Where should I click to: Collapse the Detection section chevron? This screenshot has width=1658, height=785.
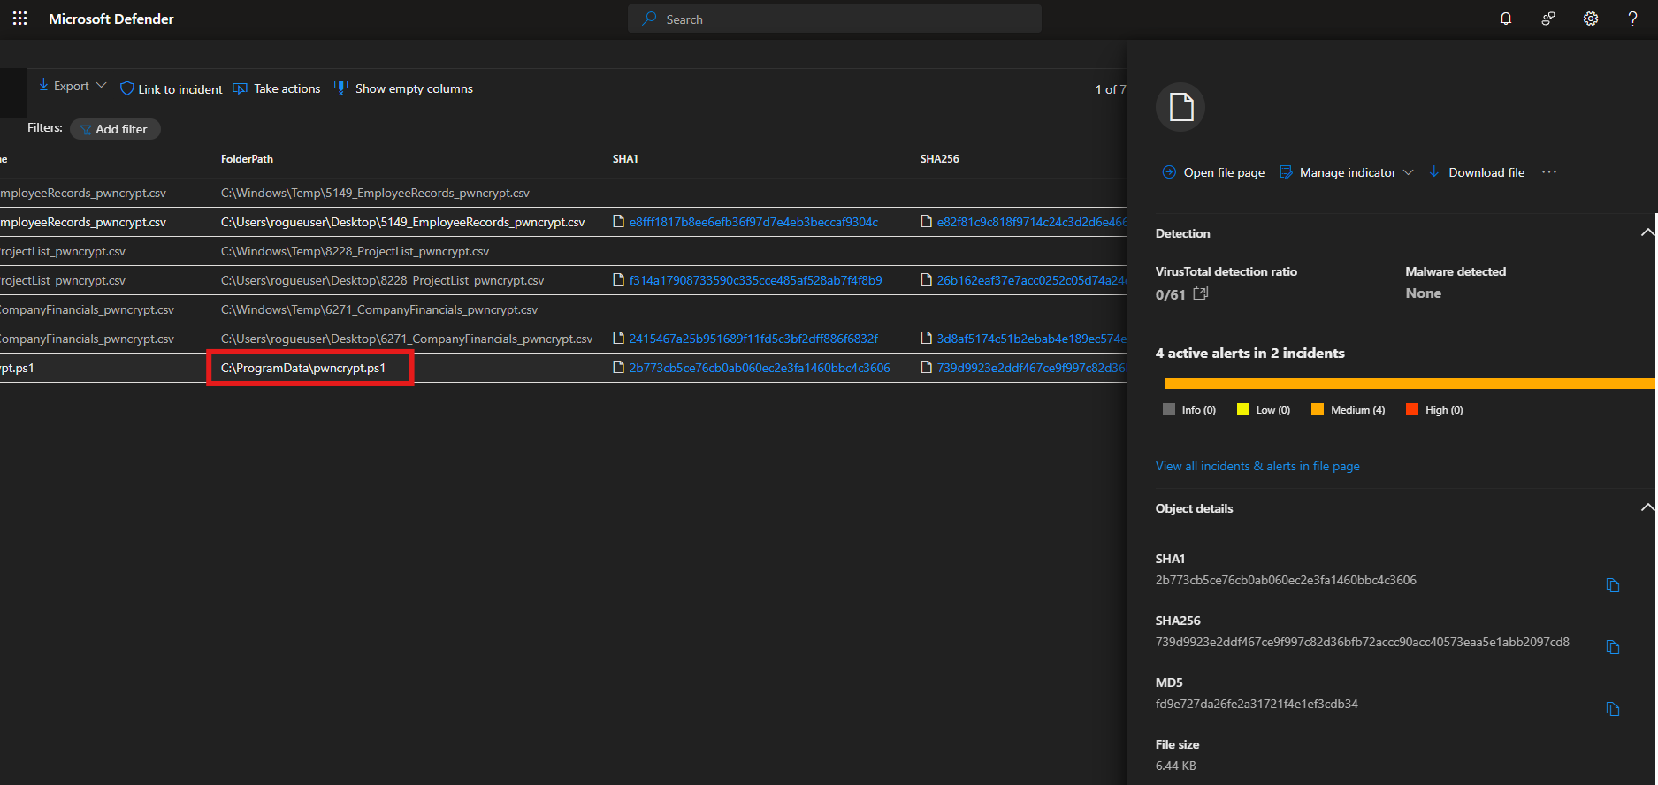[x=1647, y=232]
